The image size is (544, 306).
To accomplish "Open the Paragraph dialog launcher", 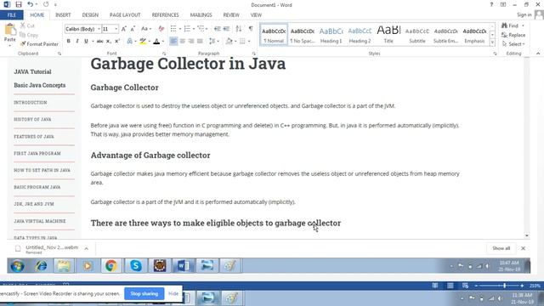I will 254,54.
